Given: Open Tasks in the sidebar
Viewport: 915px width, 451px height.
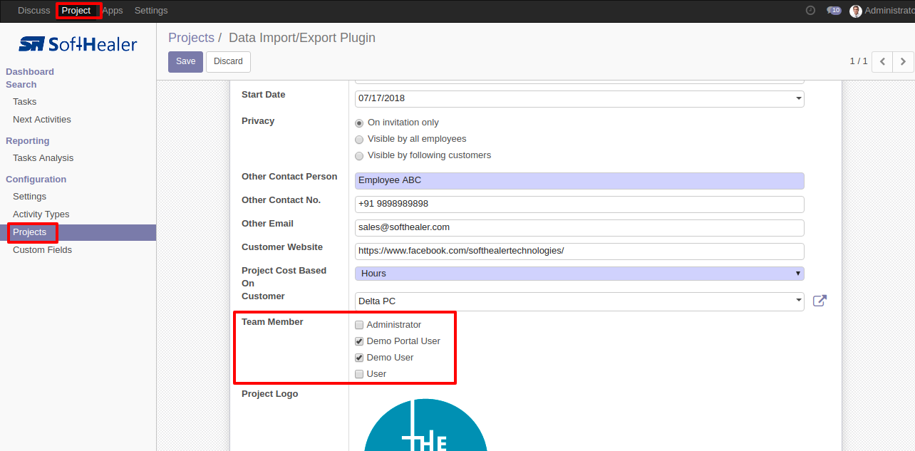Looking at the screenshot, I should pyautogui.click(x=25, y=102).
